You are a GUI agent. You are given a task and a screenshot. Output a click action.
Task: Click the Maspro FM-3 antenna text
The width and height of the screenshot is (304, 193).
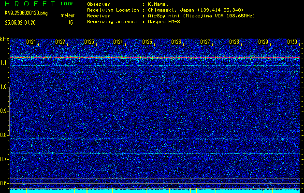(164, 22)
